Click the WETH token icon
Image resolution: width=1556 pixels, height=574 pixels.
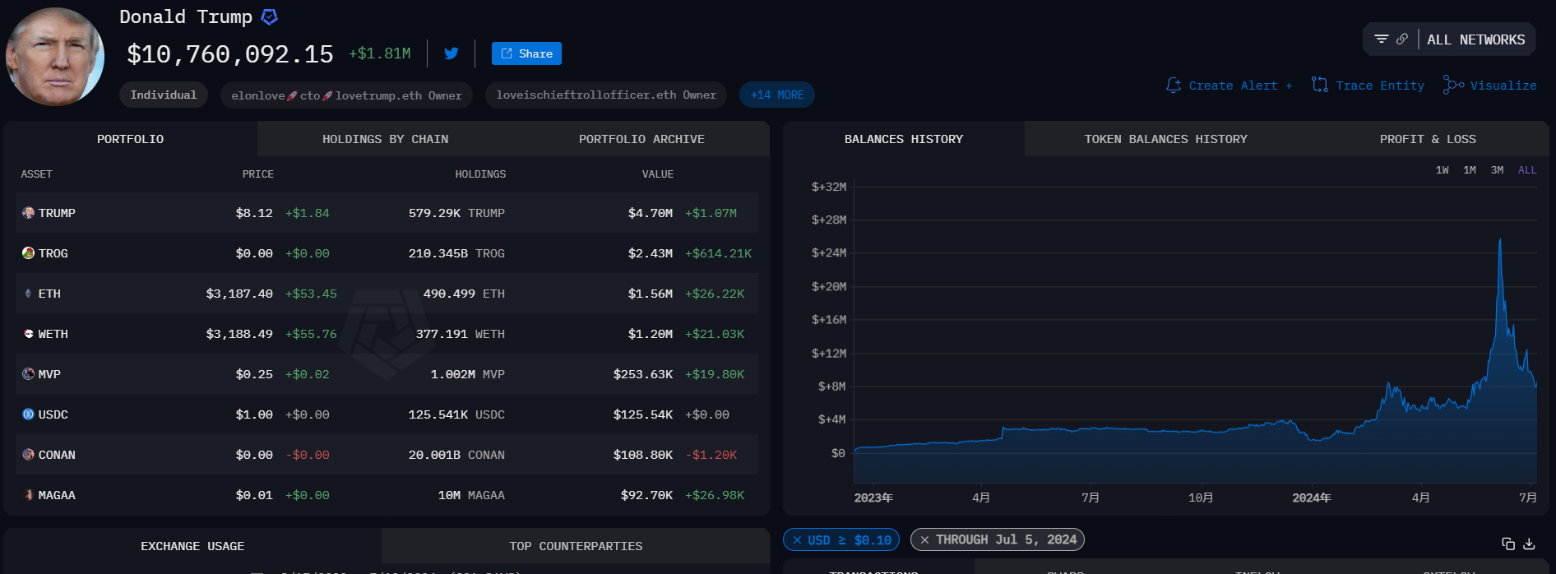(x=28, y=334)
